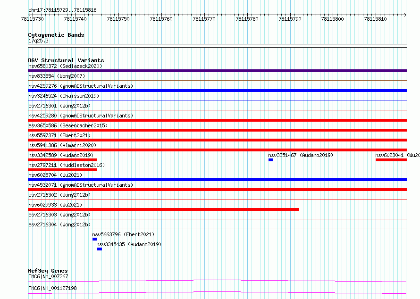Select the purple nsv6580372 variant bar
This screenshot has height=299, width=420.
(x=217, y=71)
